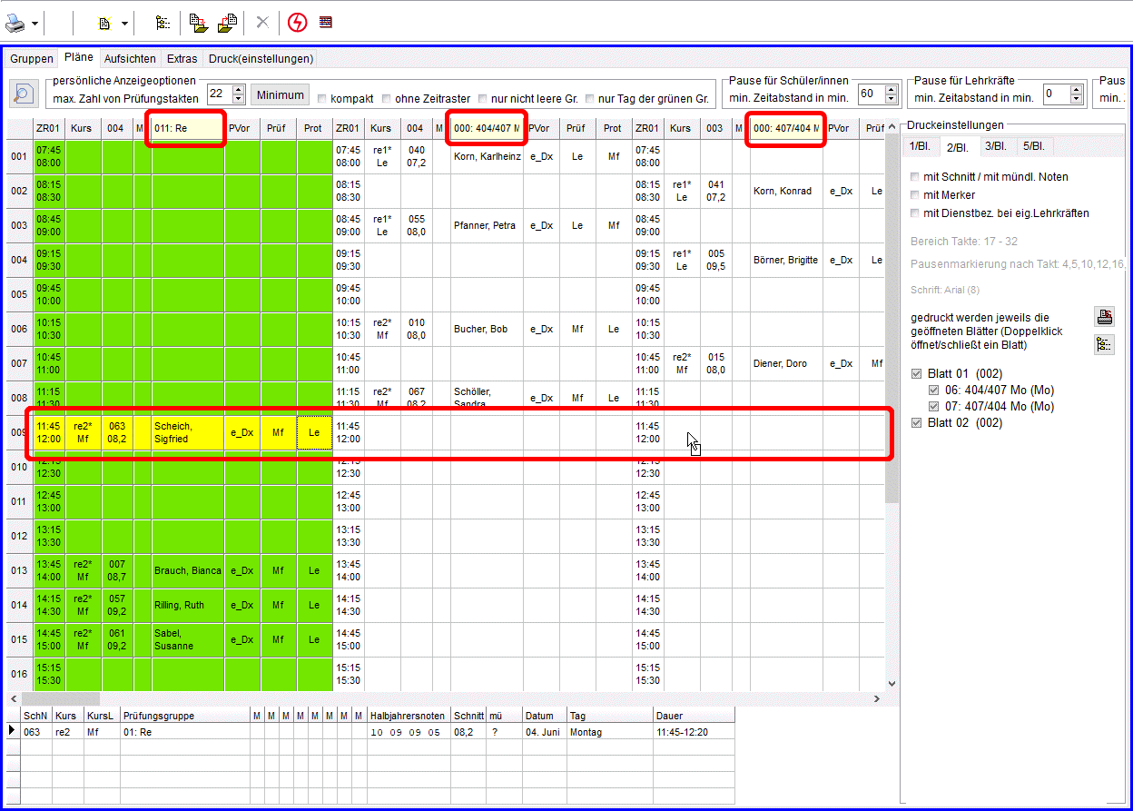Click the export document from folder icon
The width and height of the screenshot is (1133, 811).
(227, 23)
